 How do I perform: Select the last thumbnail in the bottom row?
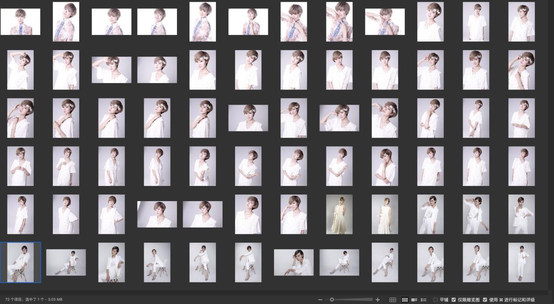[521, 262]
